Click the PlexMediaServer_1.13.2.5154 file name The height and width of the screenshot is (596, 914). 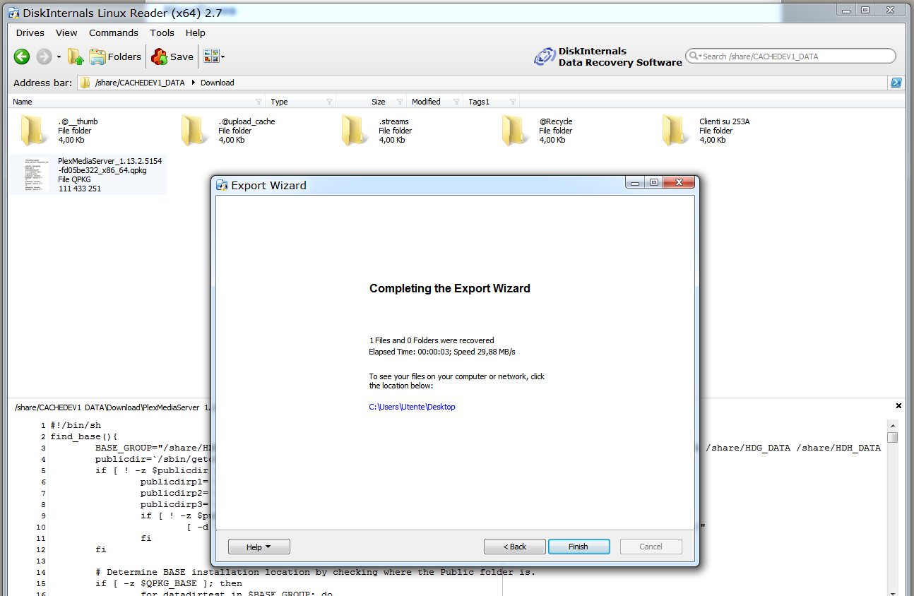click(x=110, y=165)
